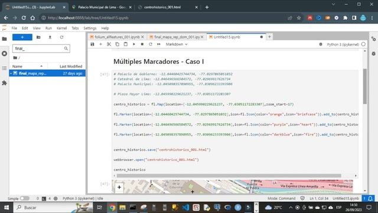378x213 pixels.
Task: Paste cell from clipboard in notebook toolbar
Action: [x=126, y=44]
